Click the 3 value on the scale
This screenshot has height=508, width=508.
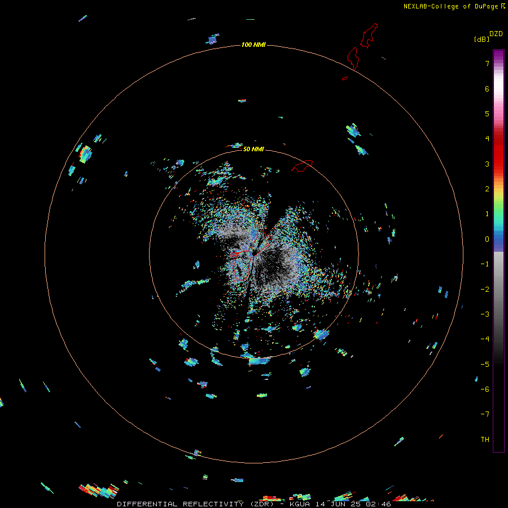tap(487, 164)
